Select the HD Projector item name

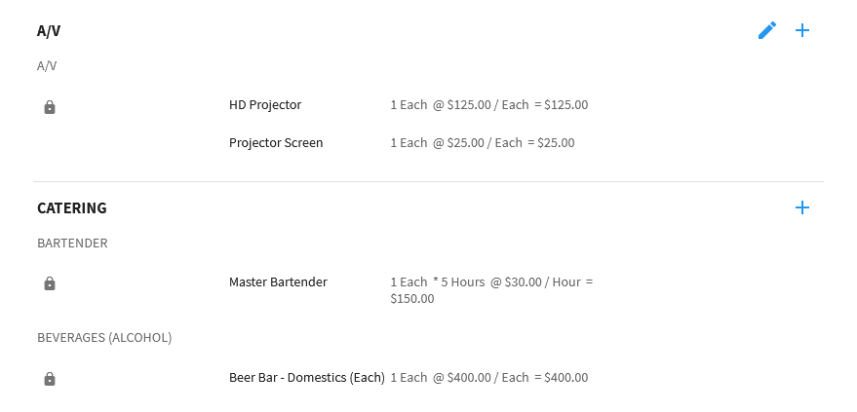point(265,105)
